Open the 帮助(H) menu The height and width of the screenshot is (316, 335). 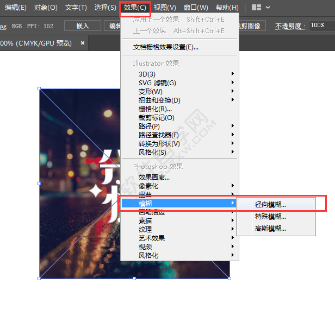[227, 8]
